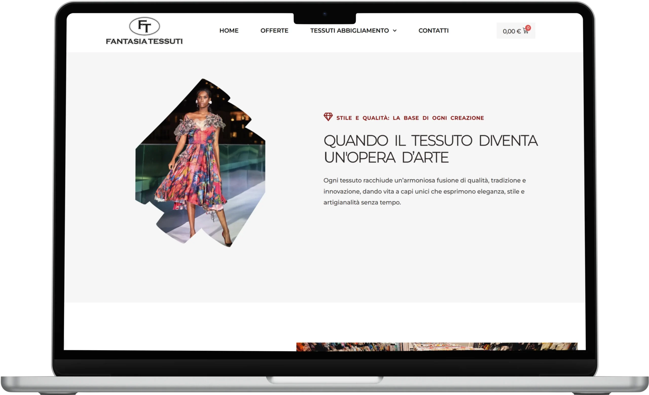Click the fabric store image strip at bottom
The width and height of the screenshot is (649, 395).
pyautogui.click(x=437, y=347)
